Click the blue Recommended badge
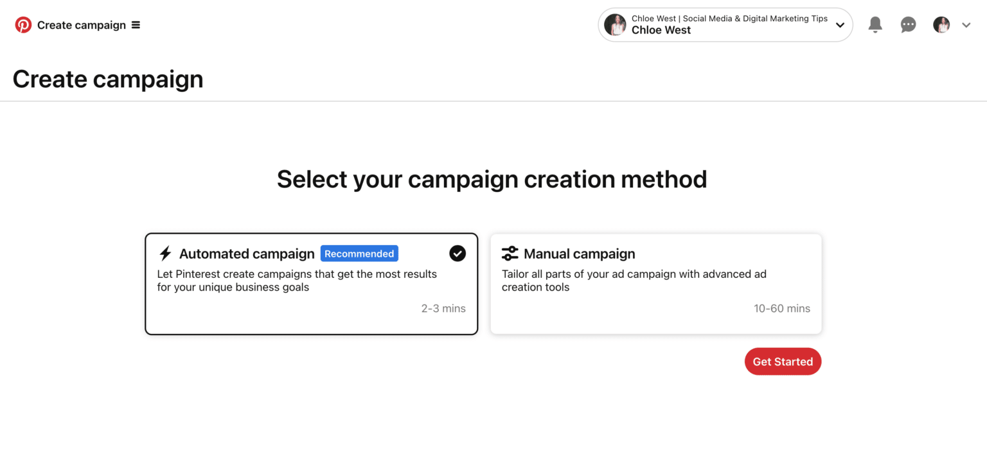987x475 pixels. (x=359, y=253)
